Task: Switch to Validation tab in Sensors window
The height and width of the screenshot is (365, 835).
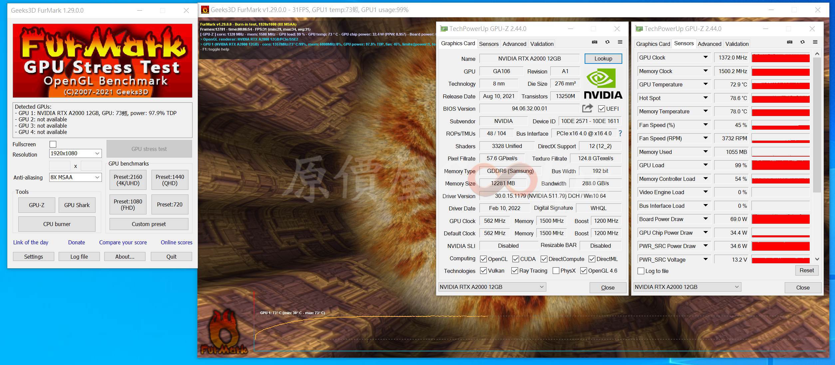Action: 737,44
